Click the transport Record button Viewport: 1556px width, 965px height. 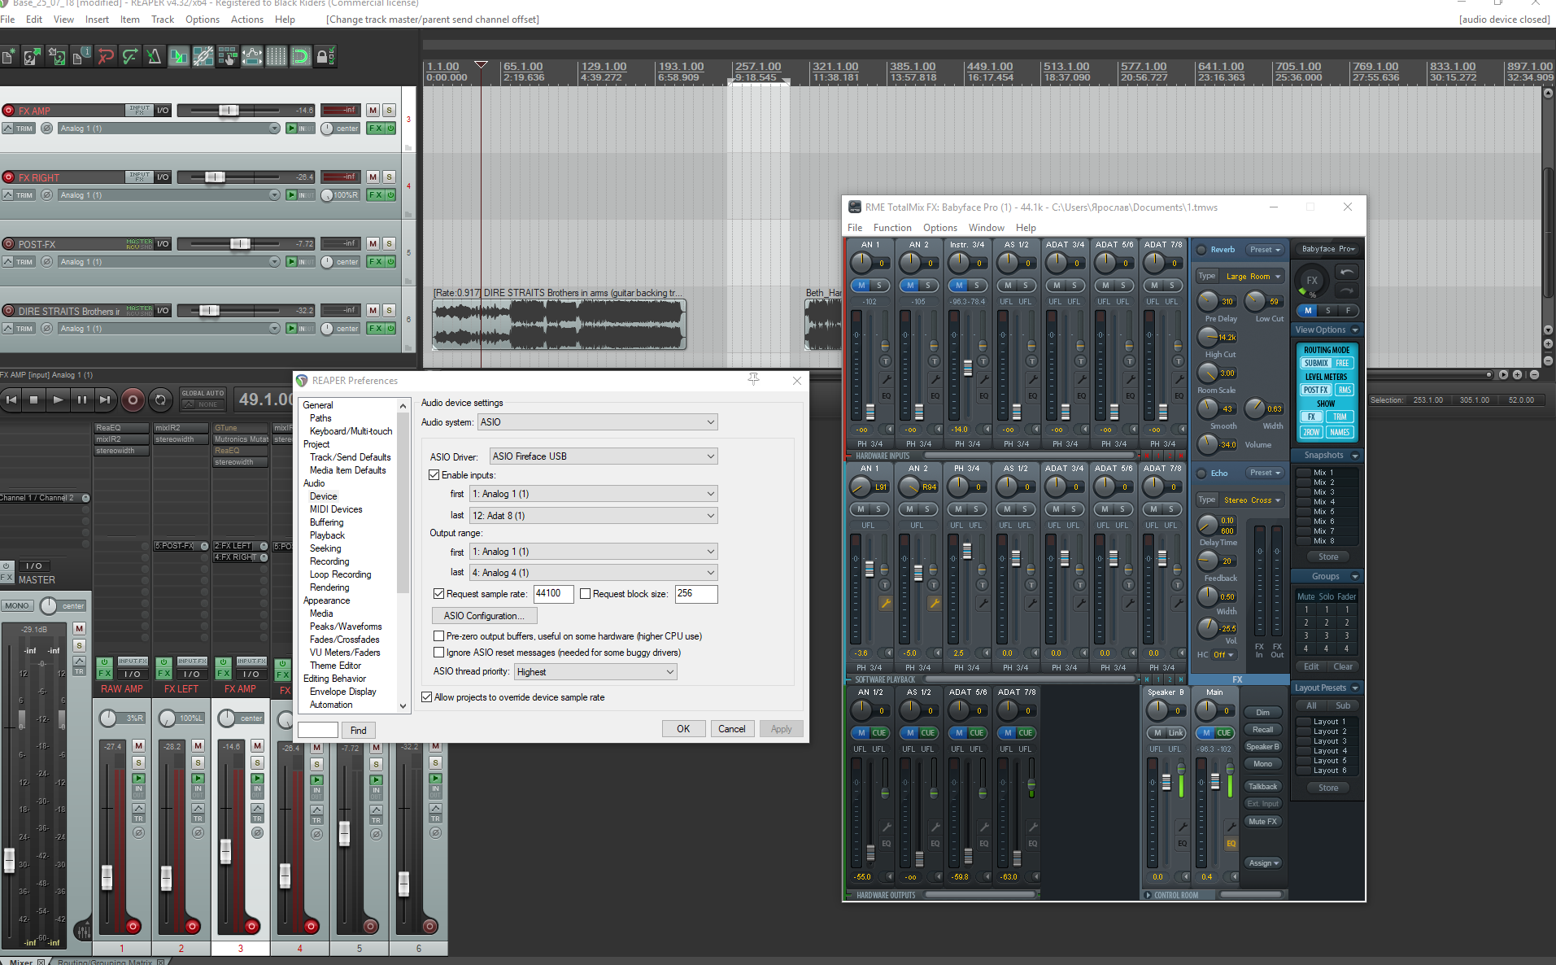point(133,400)
